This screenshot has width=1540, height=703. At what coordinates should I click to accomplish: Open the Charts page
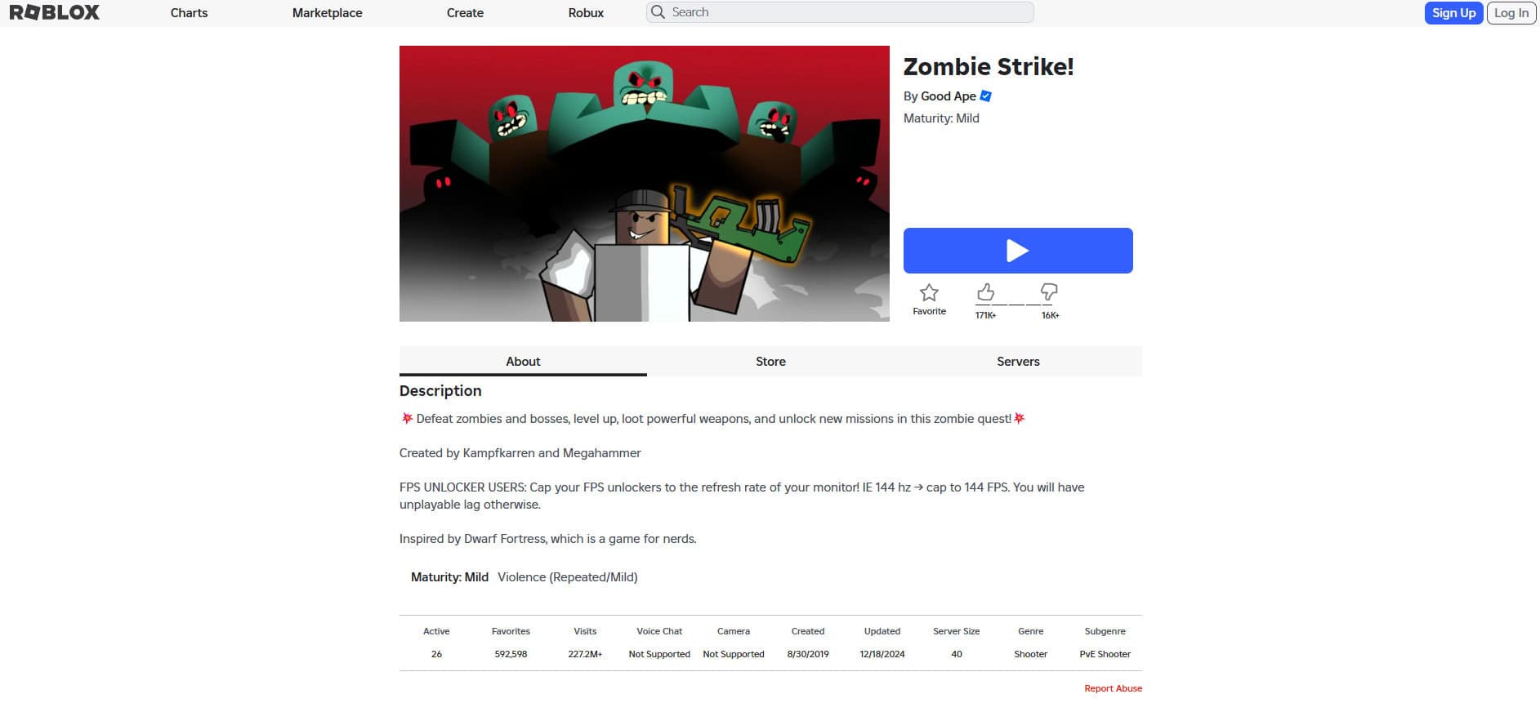tap(189, 13)
